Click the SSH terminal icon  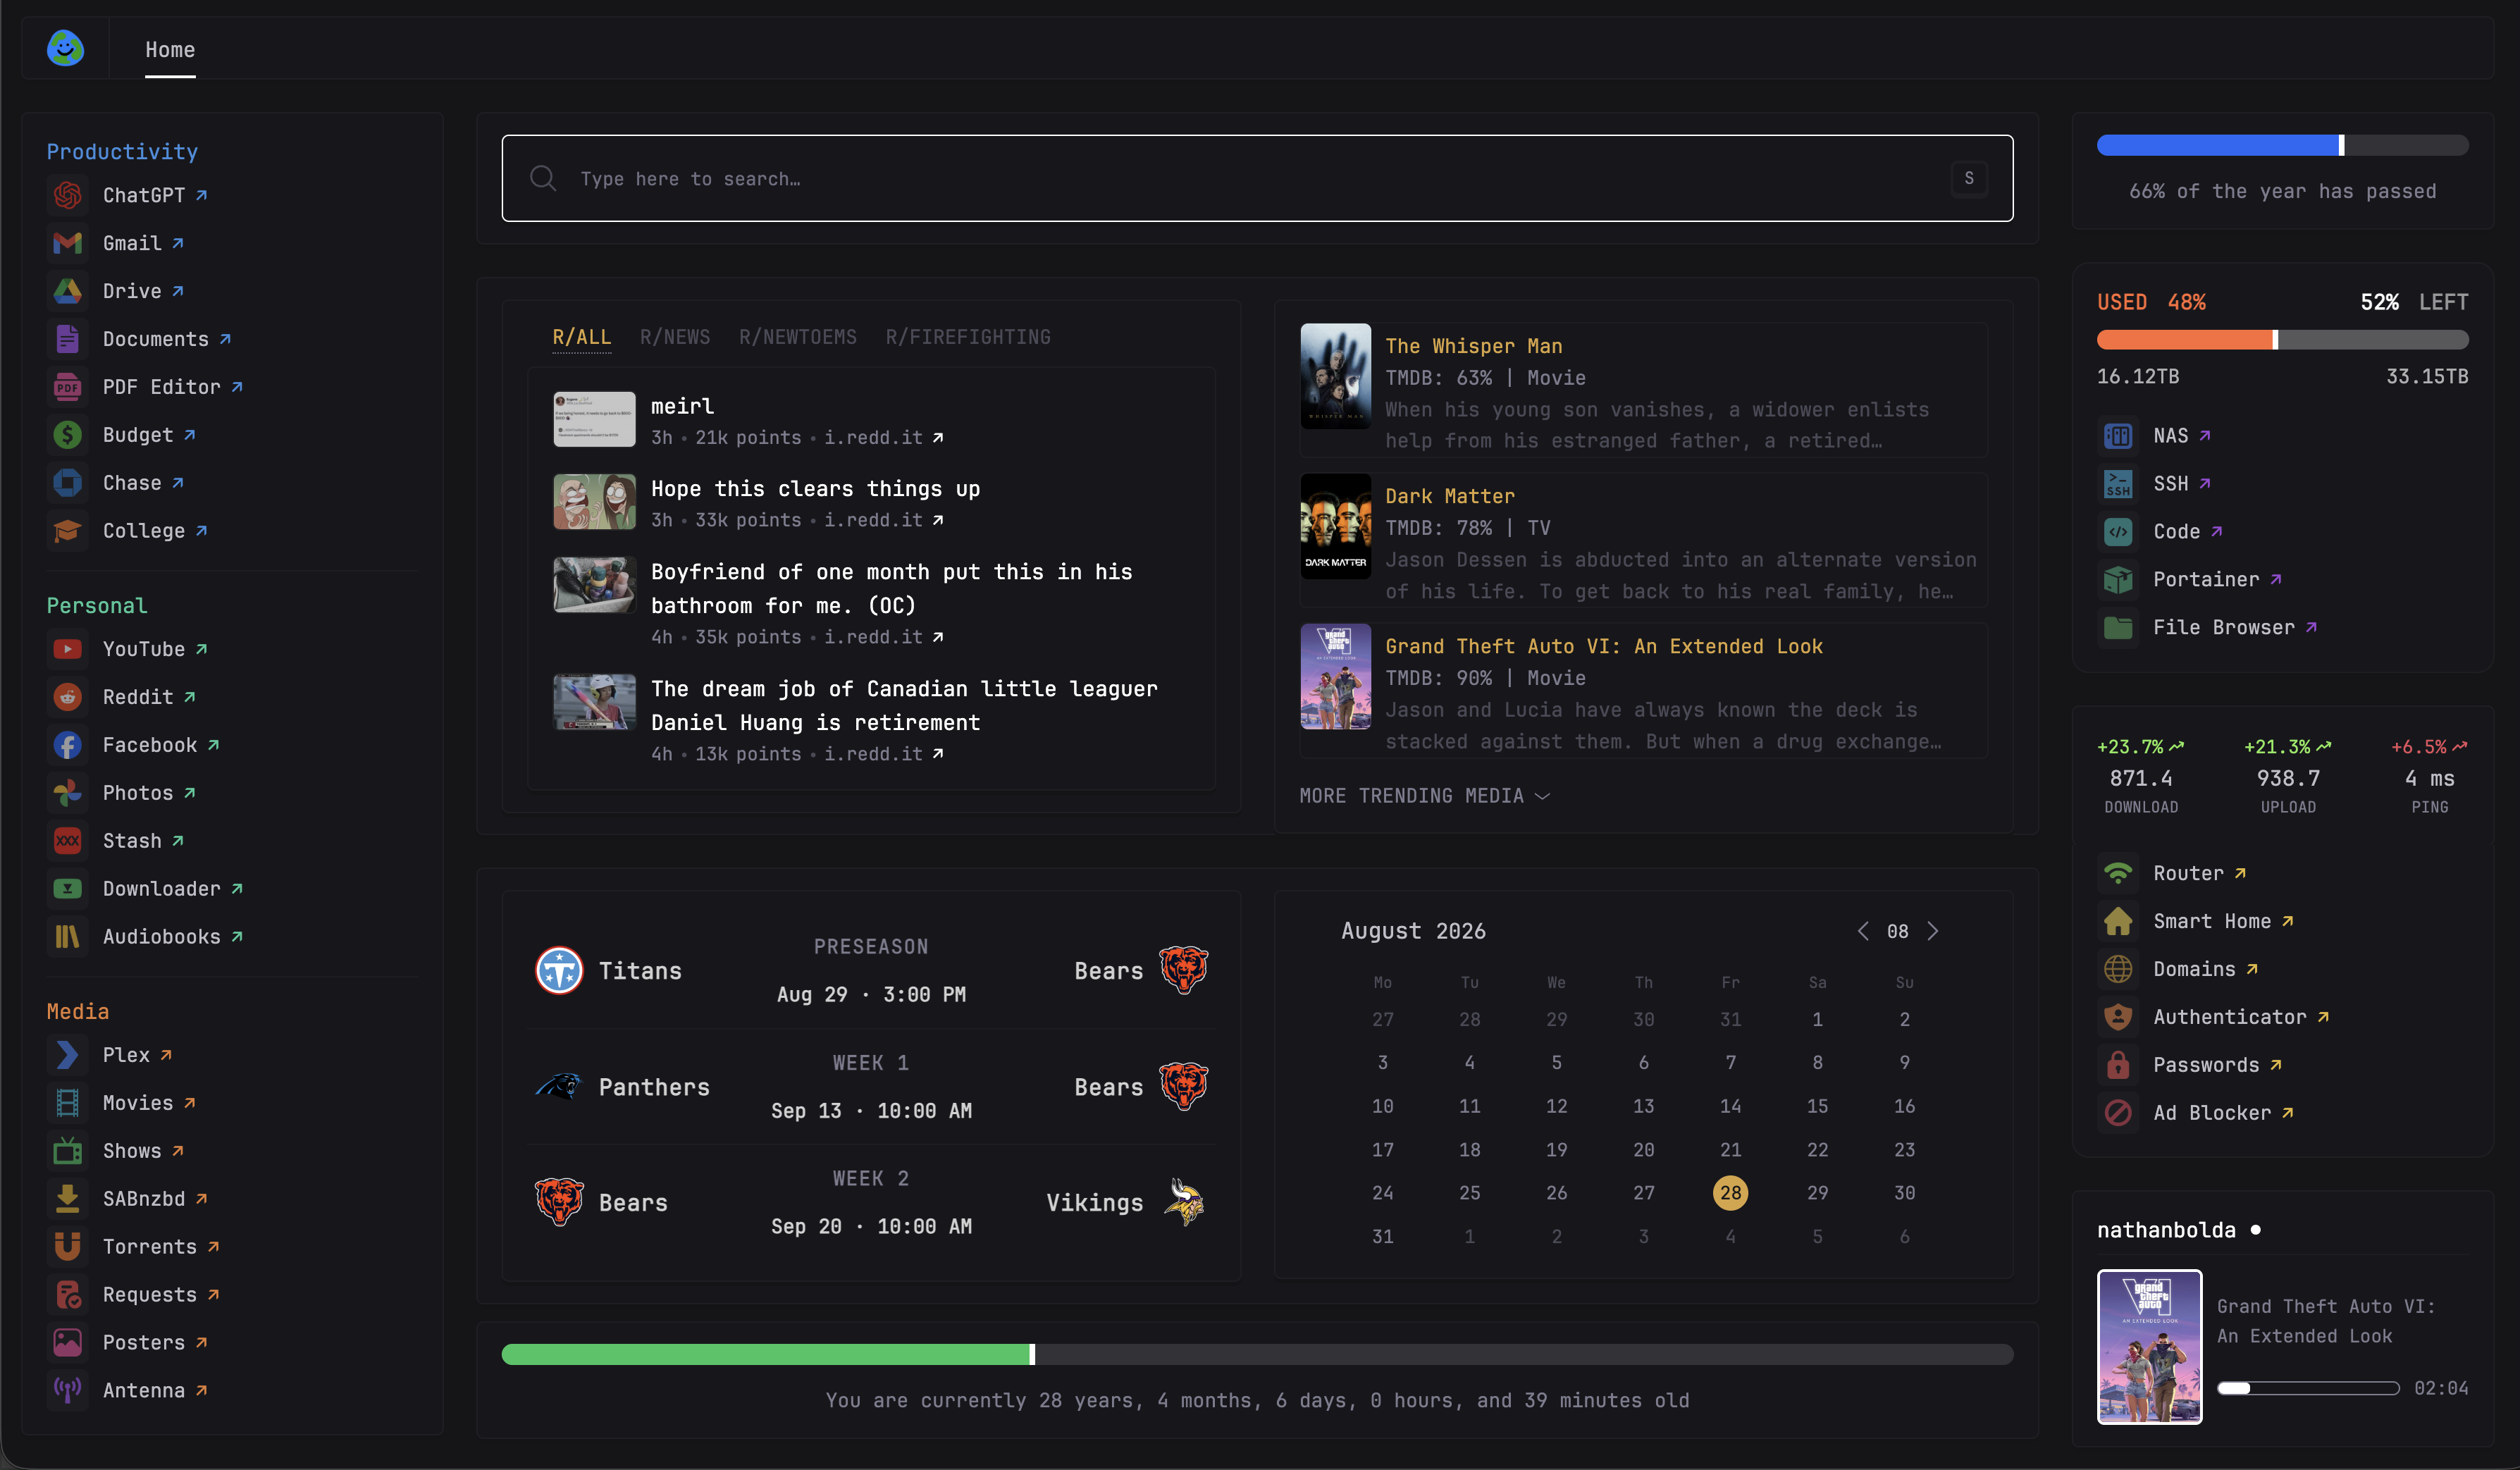coord(2118,484)
